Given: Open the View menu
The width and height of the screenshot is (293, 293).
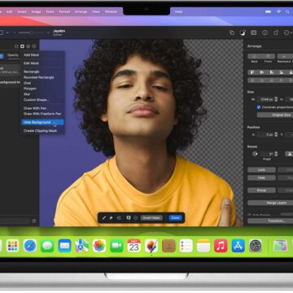Looking at the screenshot, I should (96, 11).
